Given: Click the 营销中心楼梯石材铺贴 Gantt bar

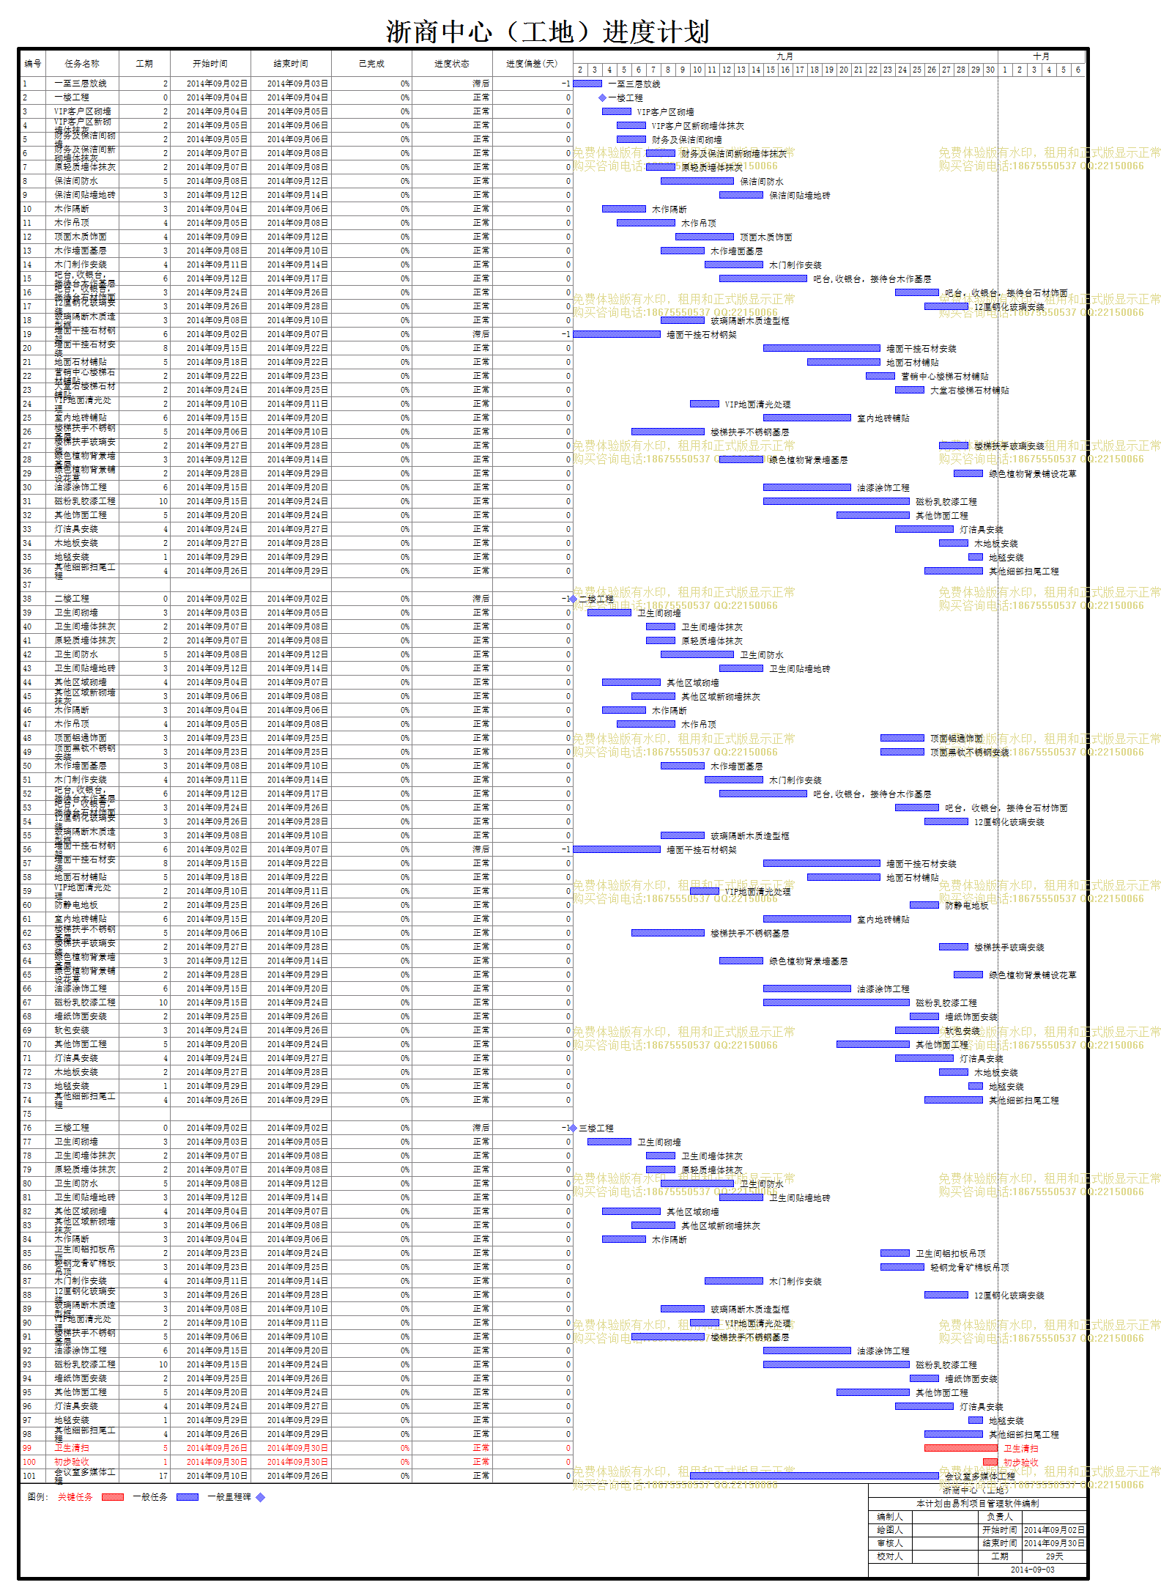Looking at the screenshot, I should click(880, 376).
